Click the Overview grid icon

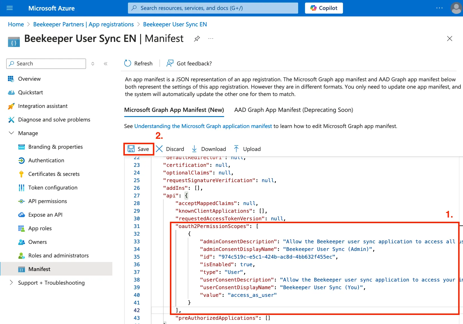click(x=11, y=79)
